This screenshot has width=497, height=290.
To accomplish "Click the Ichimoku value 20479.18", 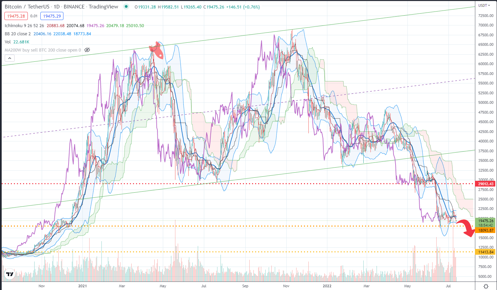I will point(115,25).
